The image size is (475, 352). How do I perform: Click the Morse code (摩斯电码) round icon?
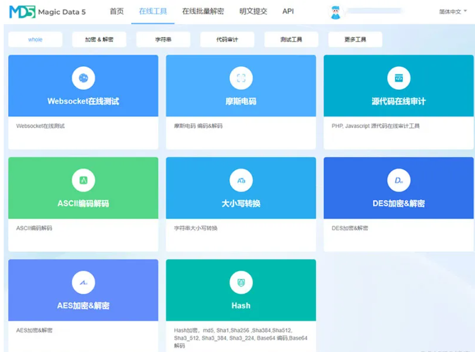(241, 78)
